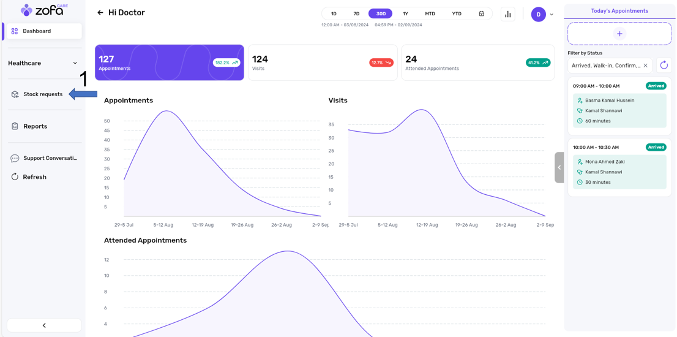Click the 127 Appointments summary card
Screen dimensions: 677x337
pyautogui.click(x=169, y=62)
